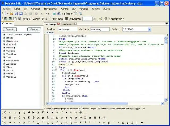Screen dimensions: 170x126
Task: Click the vertical scrollbar down arrow
Action: [166, 100]
